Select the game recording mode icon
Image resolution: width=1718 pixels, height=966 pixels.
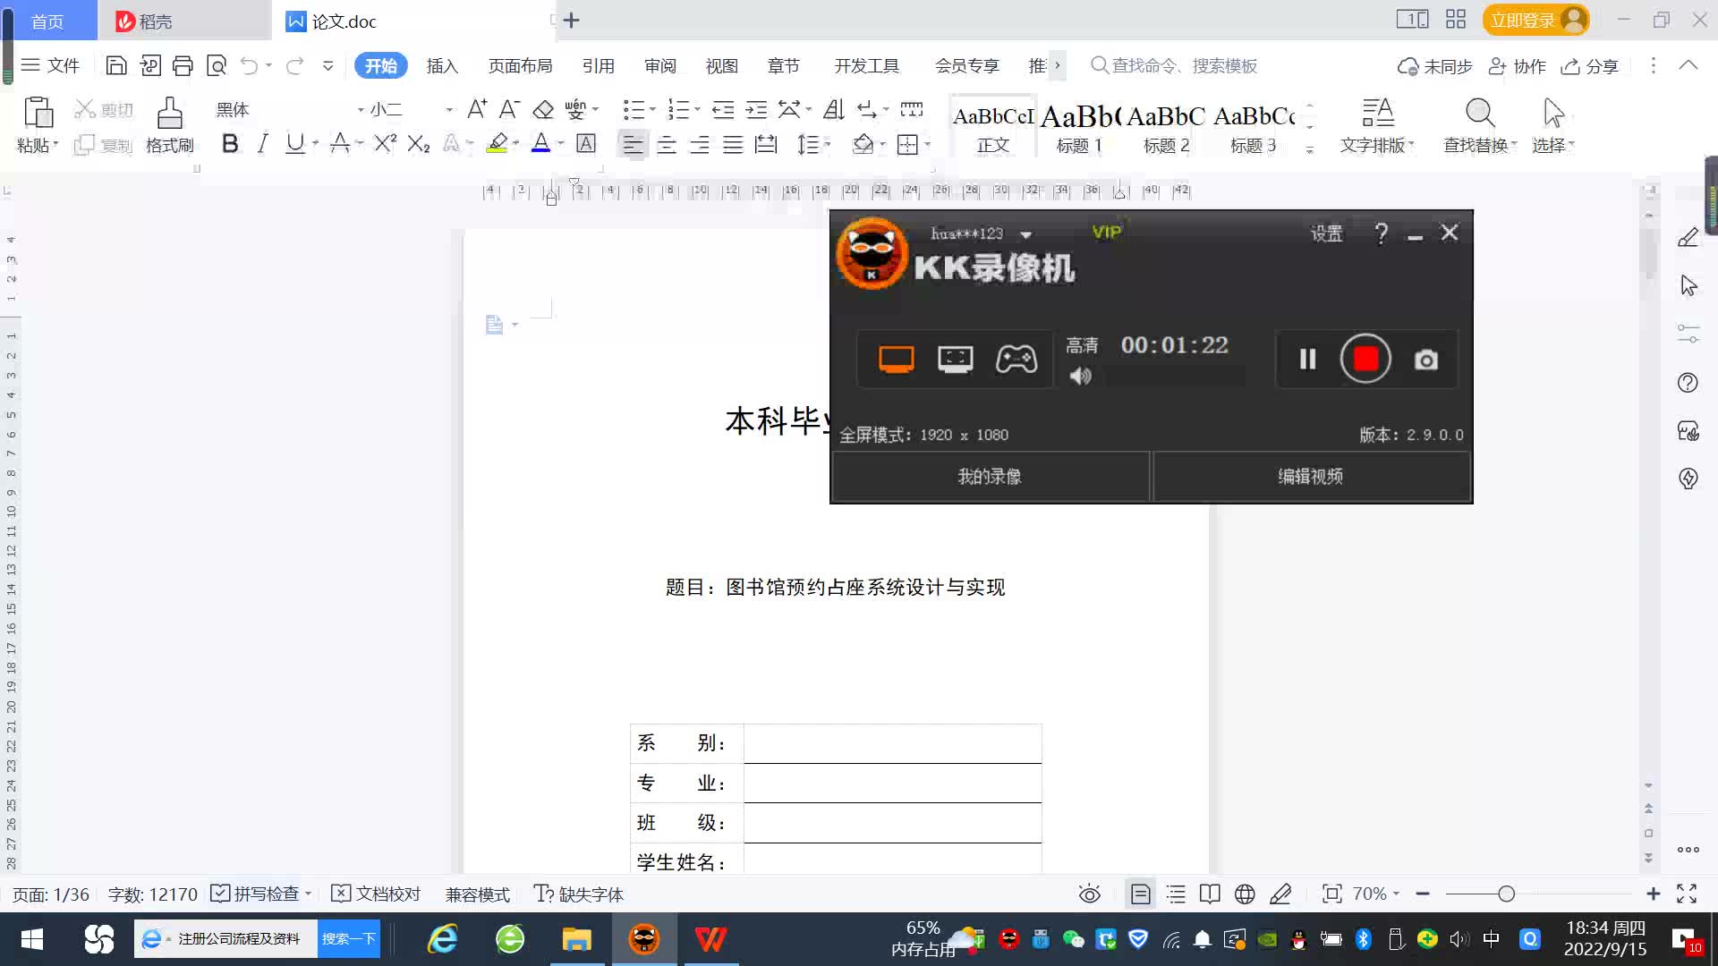(1016, 359)
